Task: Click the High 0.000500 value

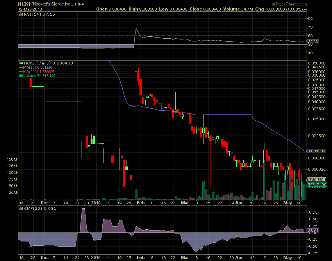Action: (x=143, y=9)
